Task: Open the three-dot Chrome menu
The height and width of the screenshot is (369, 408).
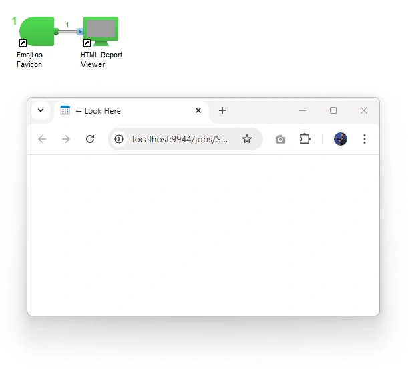Action: coord(365,139)
